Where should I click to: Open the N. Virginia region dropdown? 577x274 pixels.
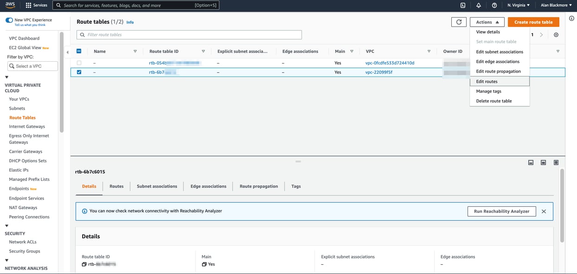click(x=518, y=5)
